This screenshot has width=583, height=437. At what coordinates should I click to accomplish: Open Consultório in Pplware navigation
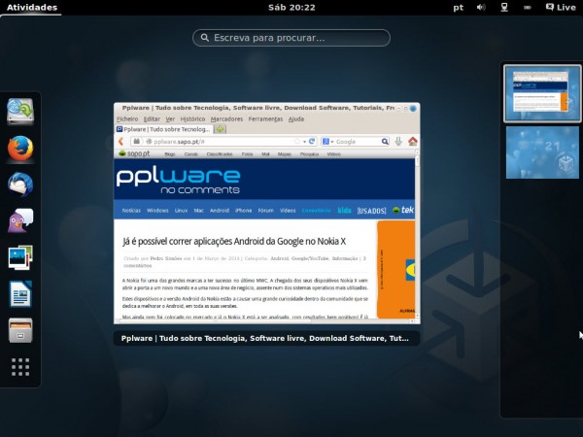[x=317, y=211]
